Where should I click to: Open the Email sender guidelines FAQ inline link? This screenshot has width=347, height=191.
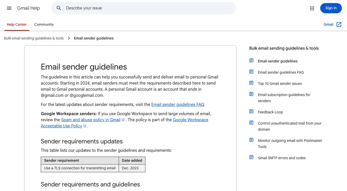pyautogui.click(x=178, y=104)
